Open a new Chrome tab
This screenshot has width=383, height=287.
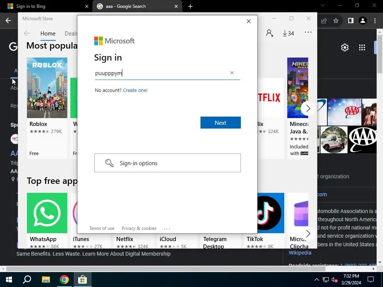click(x=190, y=6)
